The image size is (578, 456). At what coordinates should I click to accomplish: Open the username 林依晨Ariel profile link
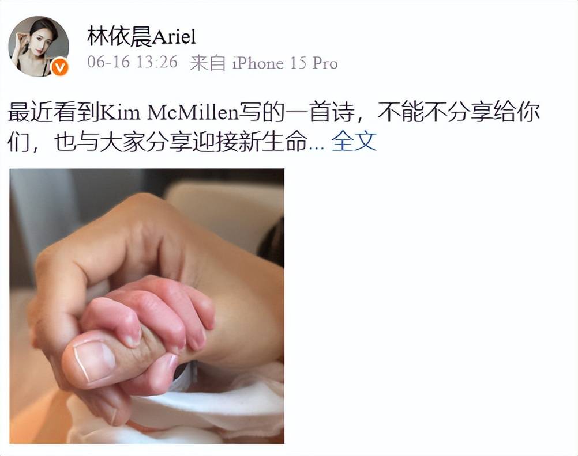[141, 36]
